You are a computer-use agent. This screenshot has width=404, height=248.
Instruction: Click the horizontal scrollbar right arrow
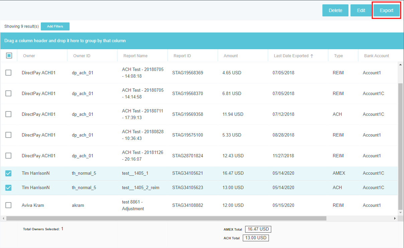click(x=395, y=219)
